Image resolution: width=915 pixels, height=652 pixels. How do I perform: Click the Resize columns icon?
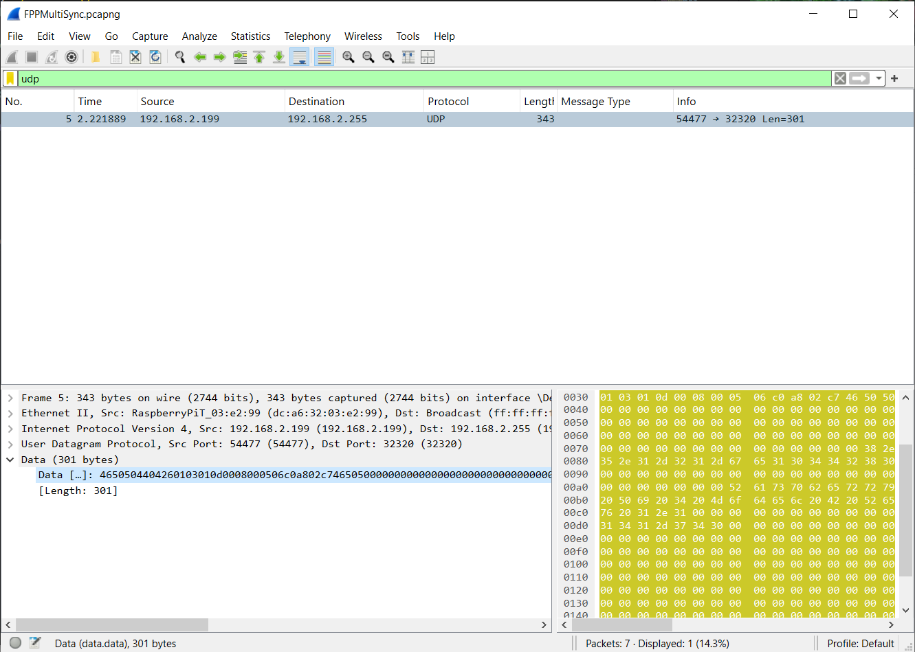[x=408, y=57]
